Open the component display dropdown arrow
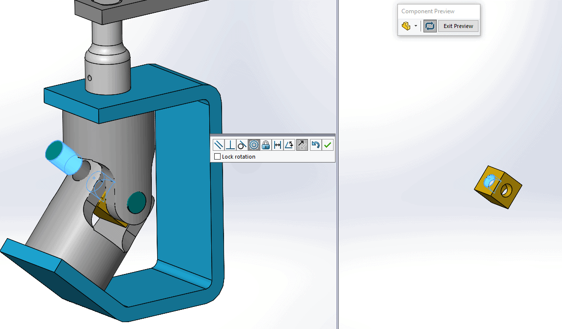 tap(416, 26)
